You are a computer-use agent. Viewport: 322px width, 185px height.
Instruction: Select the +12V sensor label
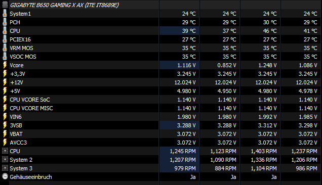(x=17, y=83)
